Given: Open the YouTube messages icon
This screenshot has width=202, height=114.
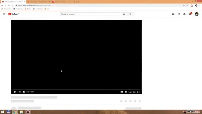Looking at the screenshot, I should click(184, 14).
